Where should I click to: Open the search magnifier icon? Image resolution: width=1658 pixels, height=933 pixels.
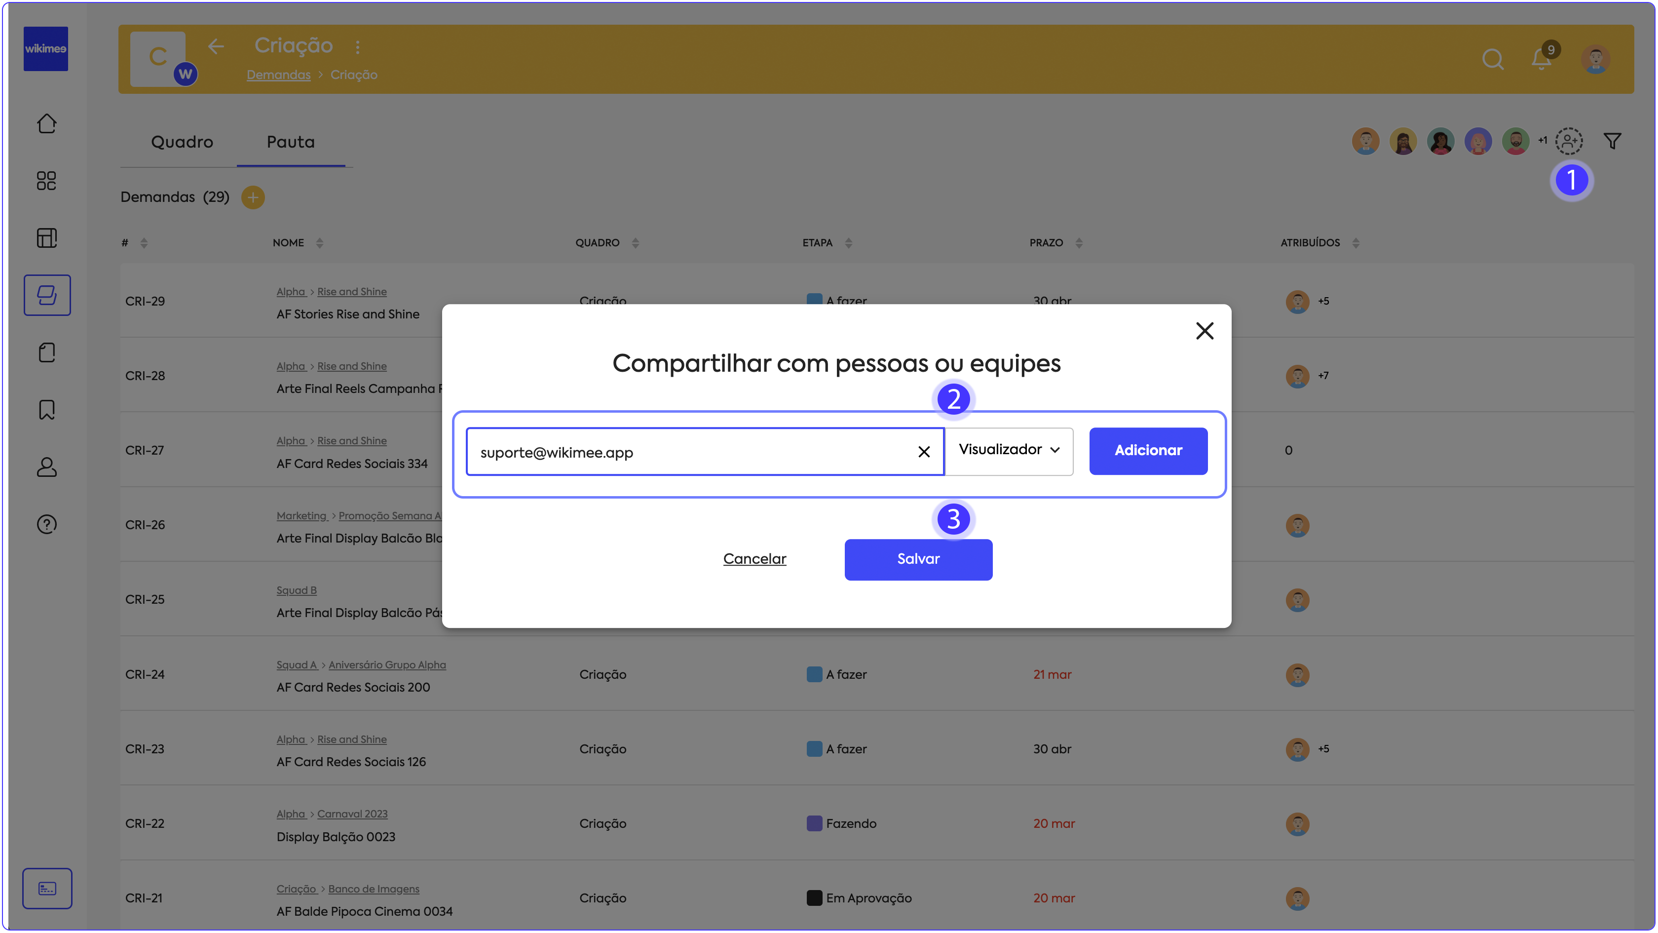(x=1492, y=59)
